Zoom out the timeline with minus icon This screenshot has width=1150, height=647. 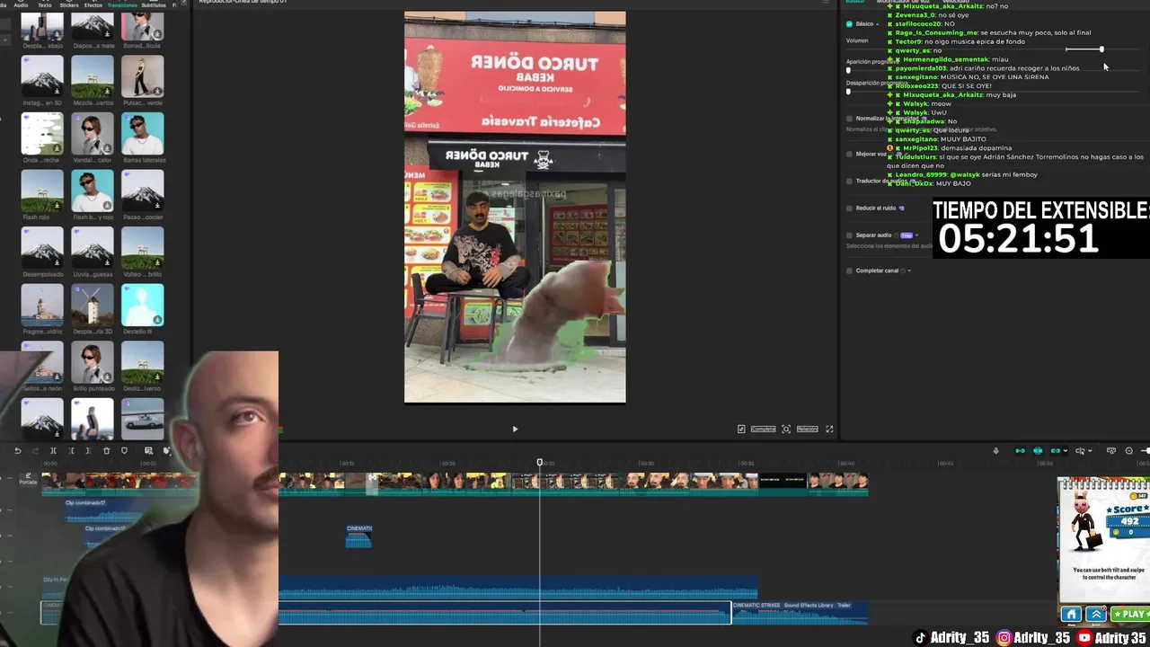click(x=1129, y=451)
